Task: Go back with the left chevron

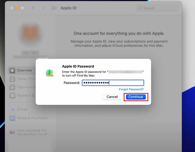Action: point(33,8)
